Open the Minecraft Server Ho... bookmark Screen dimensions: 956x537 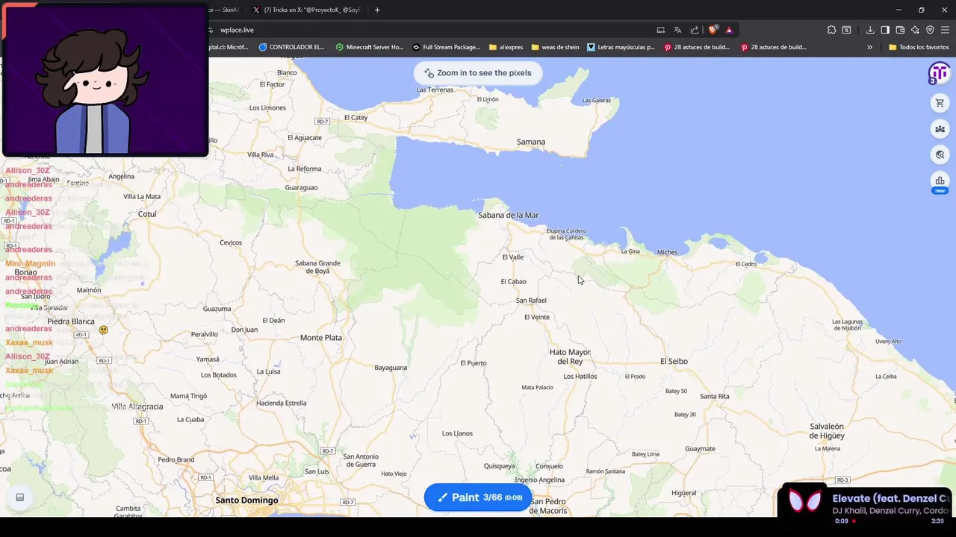pos(370,47)
